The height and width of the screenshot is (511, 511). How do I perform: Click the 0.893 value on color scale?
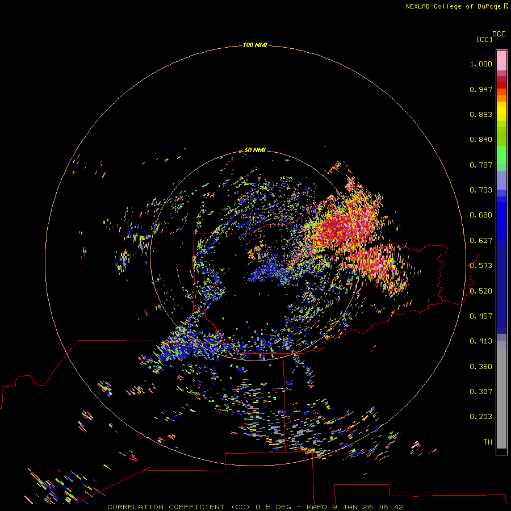pyautogui.click(x=481, y=114)
